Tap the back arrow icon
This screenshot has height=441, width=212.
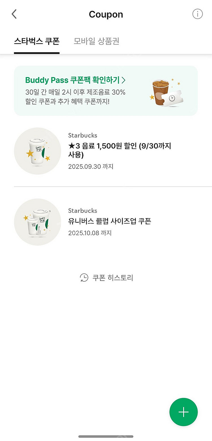coord(14,14)
